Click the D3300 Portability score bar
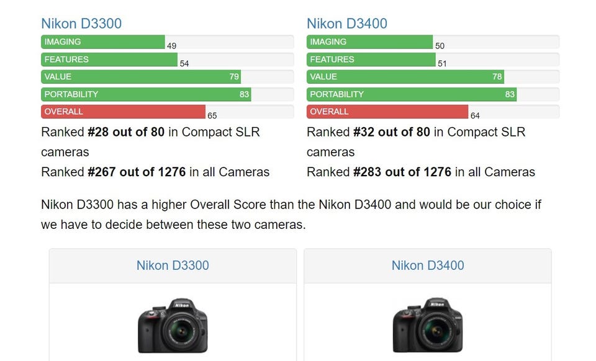596x361 pixels. tap(146, 94)
